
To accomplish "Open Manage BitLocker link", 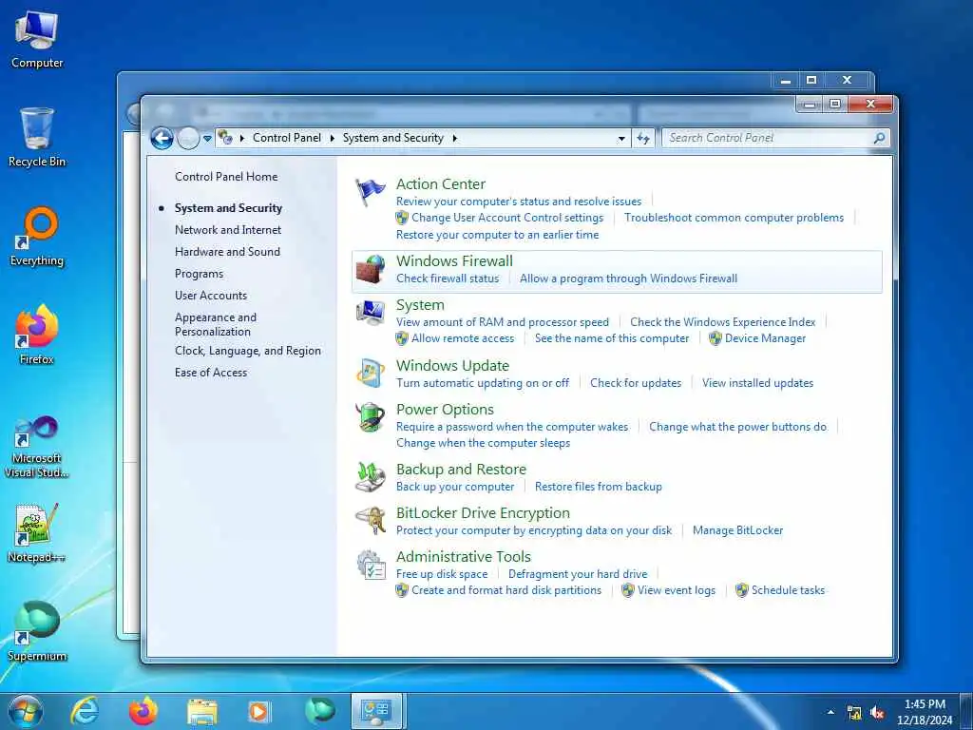I will [x=737, y=530].
